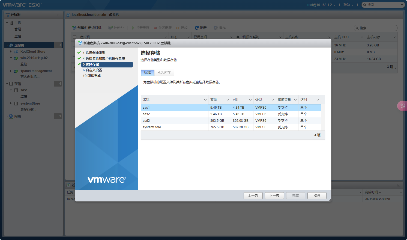Click the recent tasks panel icon

click(68, 185)
